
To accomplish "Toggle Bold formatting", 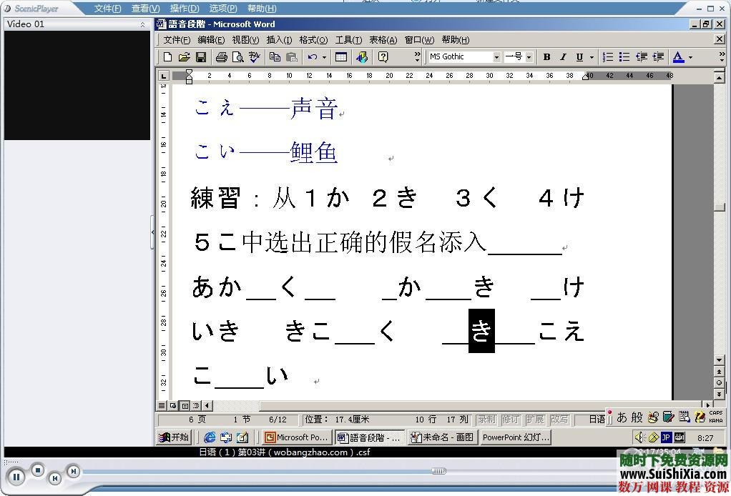I will (x=546, y=57).
